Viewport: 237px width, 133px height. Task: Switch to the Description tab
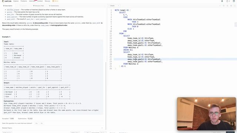[8, 6]
